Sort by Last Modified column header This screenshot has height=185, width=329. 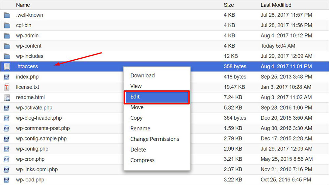tap(276, 5)
